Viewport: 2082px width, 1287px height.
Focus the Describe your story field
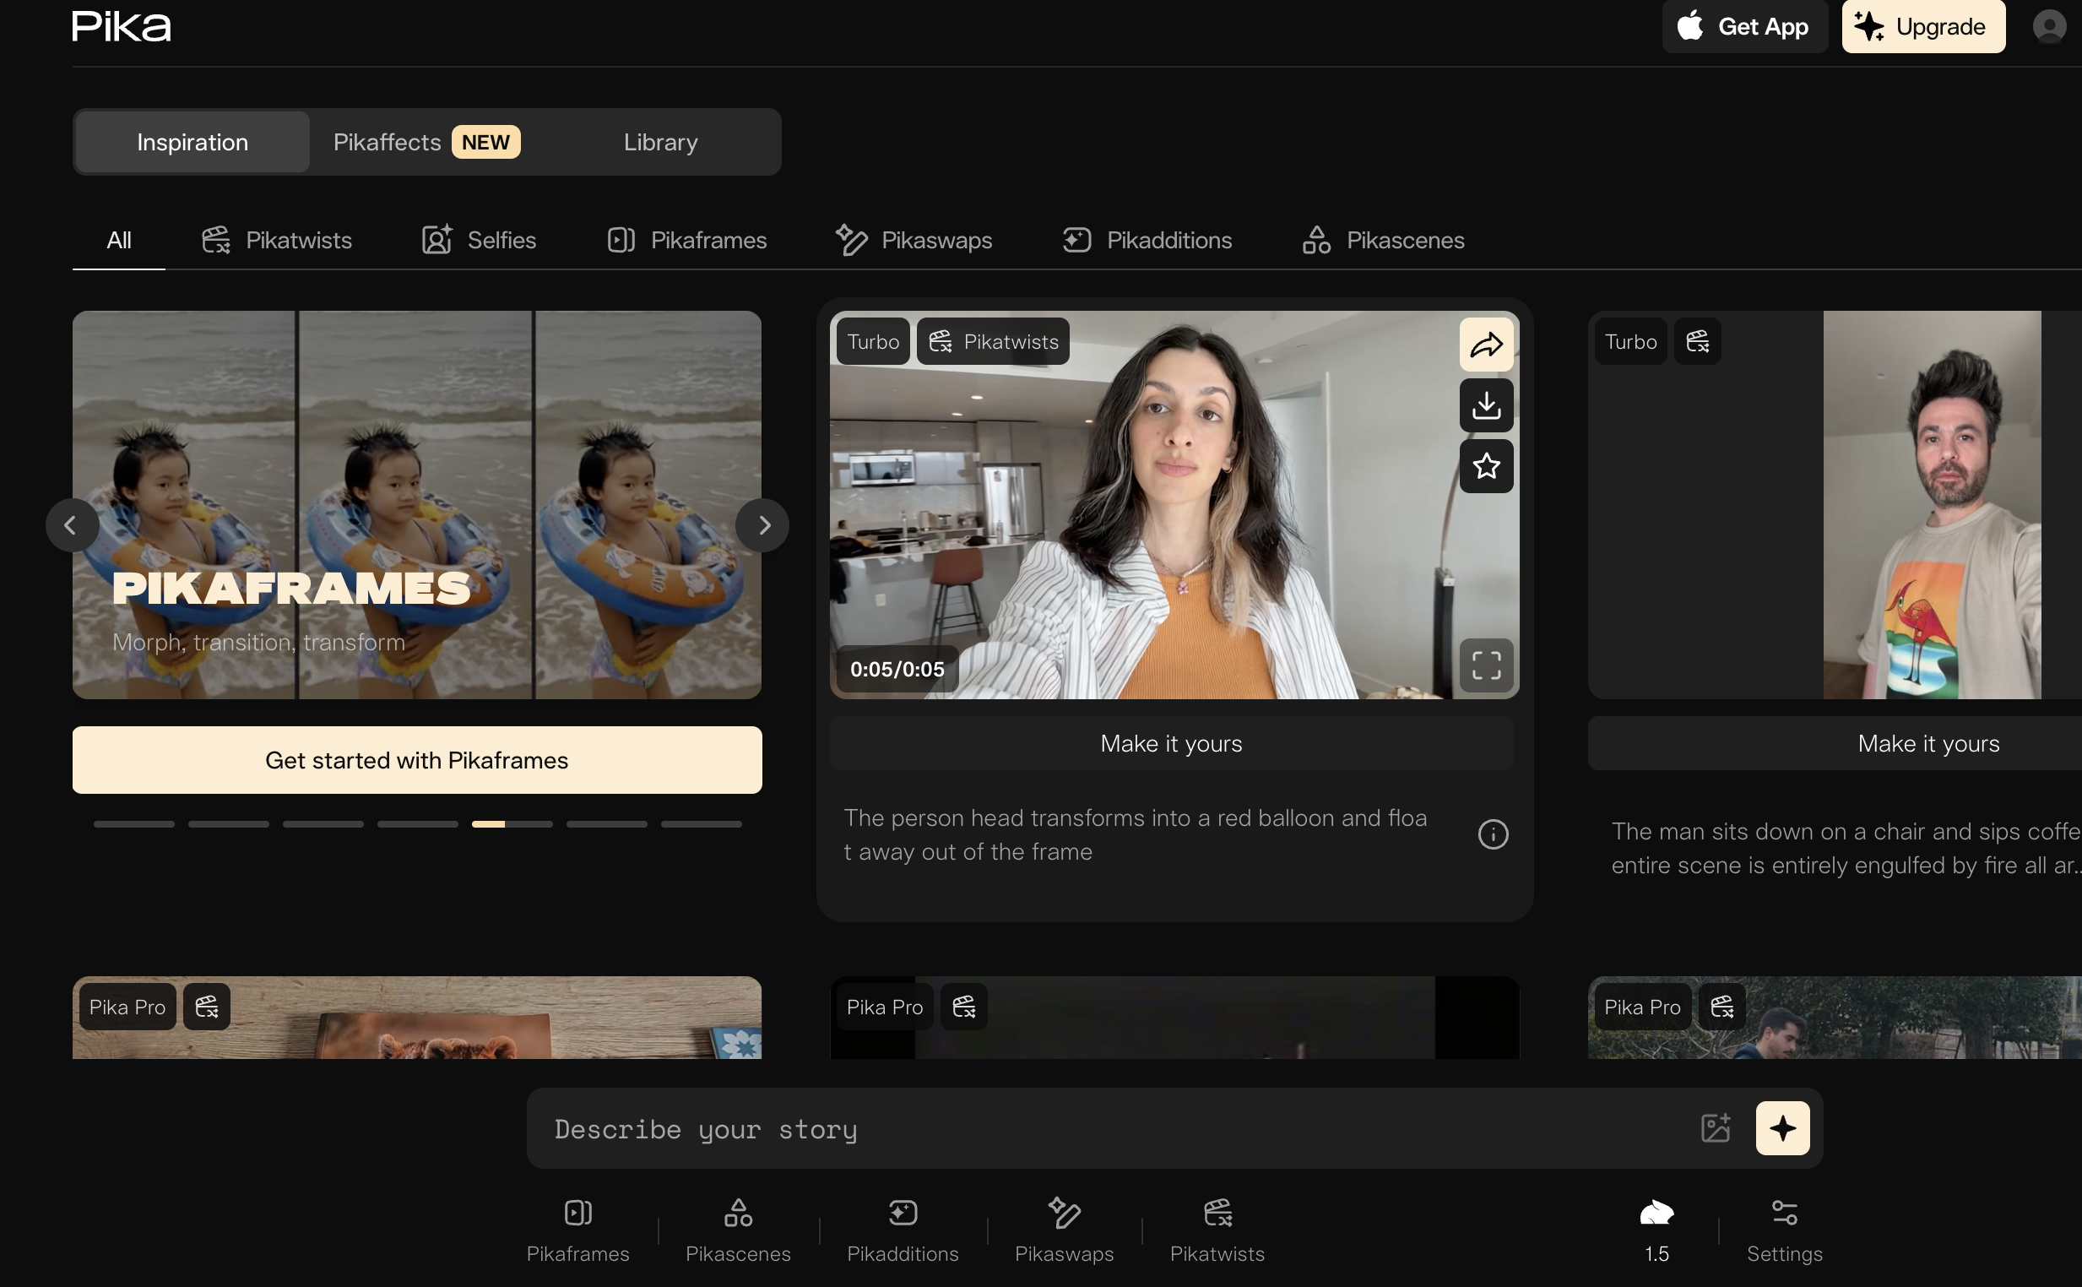point(1106,1129)
